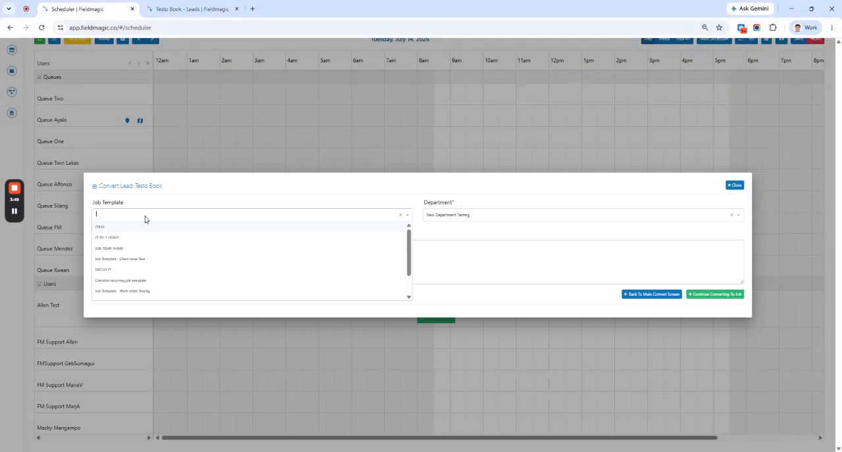Open the browser zoom indicator
The height and width of the screenshot is (452, 842).
(705, 28)
